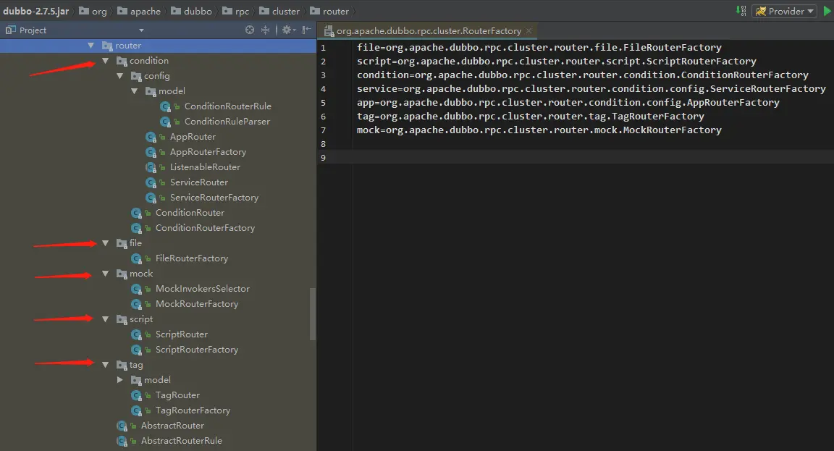The image size is (834, 451).
Task: Click the file package folder icon
Action: tap(122, 243)
